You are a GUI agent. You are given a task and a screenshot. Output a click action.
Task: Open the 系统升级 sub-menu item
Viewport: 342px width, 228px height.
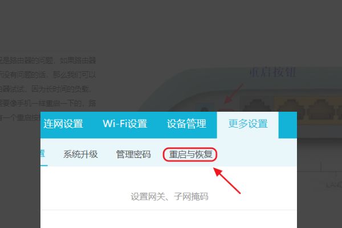click(x=80, y=154)
